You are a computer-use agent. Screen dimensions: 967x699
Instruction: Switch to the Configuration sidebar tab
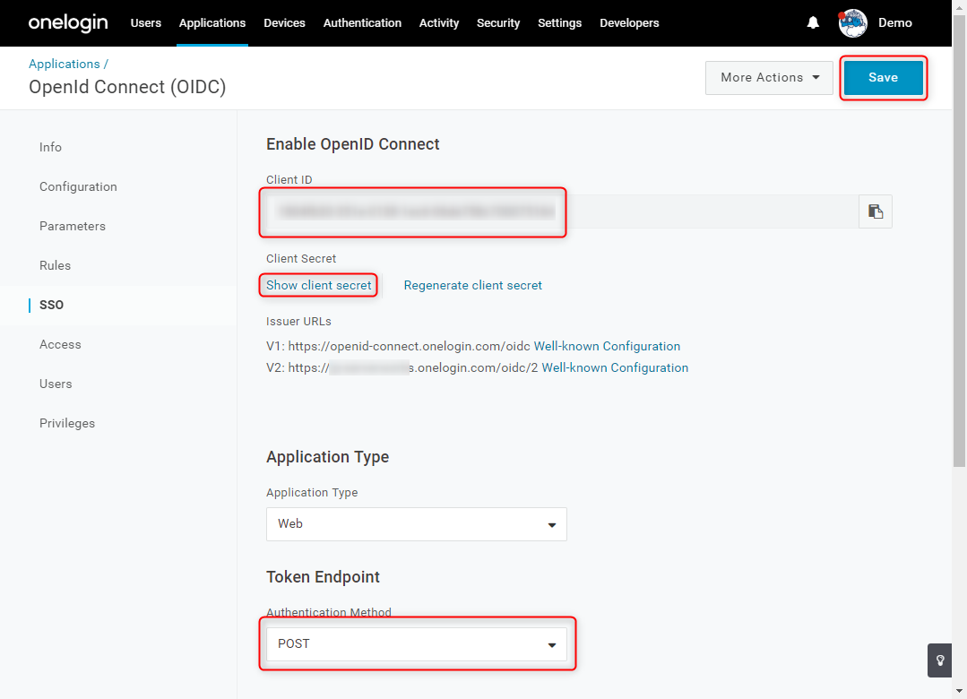tap(78, 187)
